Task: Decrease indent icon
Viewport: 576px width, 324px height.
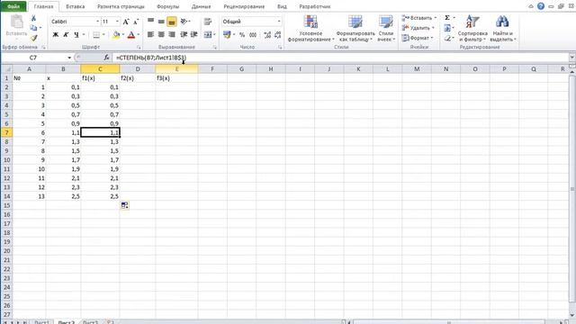Action: pyautogui.click(x=184, y=34)
